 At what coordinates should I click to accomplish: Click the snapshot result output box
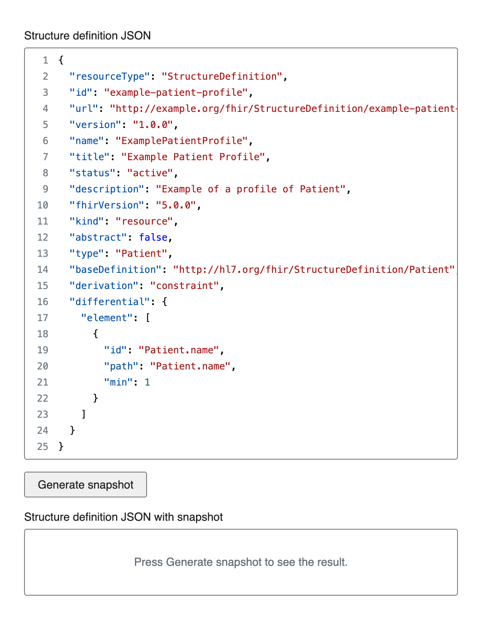pos(241,562)
